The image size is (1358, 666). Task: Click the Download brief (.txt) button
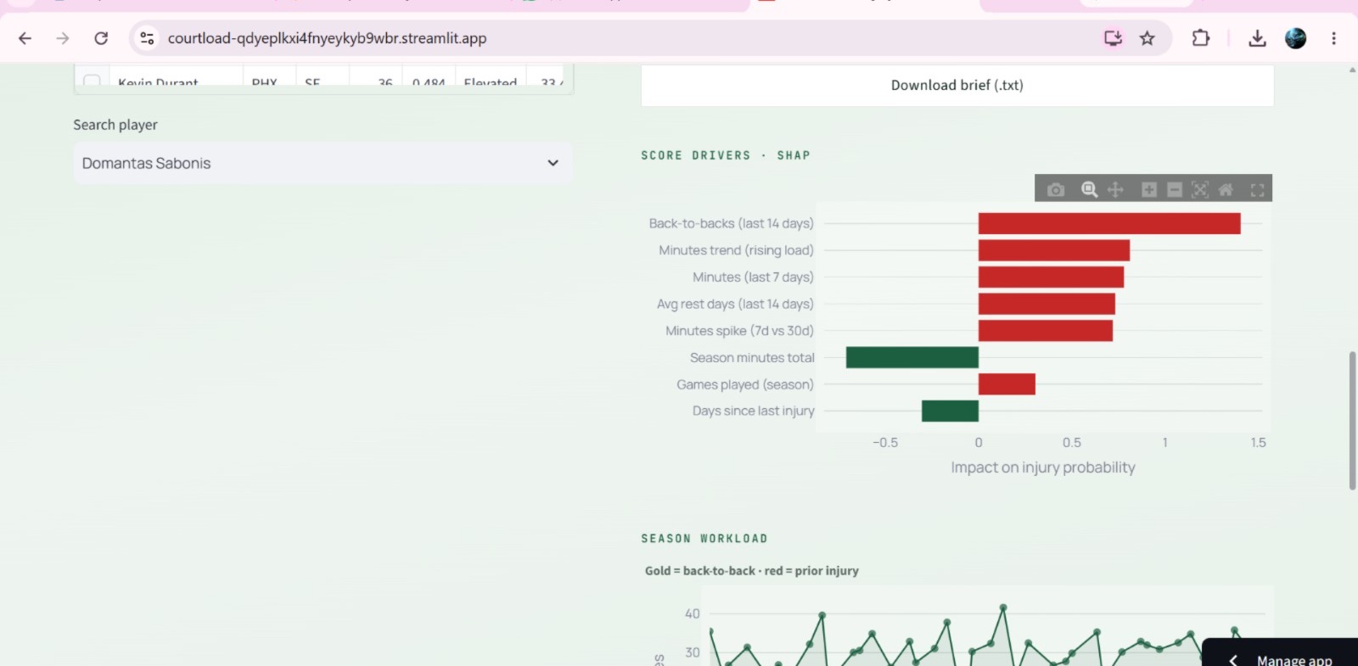point(957,85)
